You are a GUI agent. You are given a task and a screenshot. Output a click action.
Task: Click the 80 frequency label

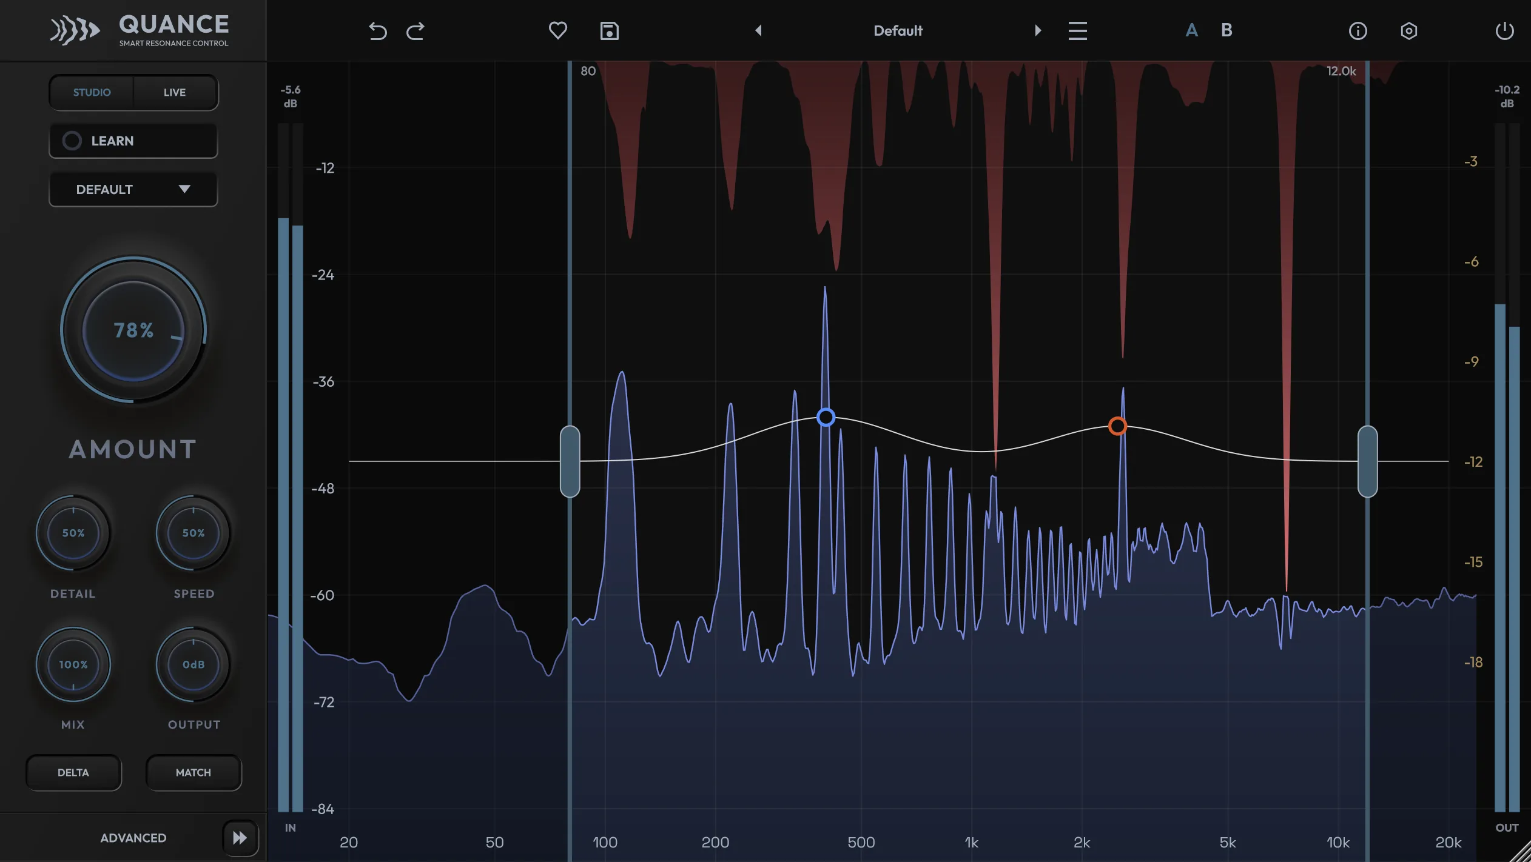point(588,71)
